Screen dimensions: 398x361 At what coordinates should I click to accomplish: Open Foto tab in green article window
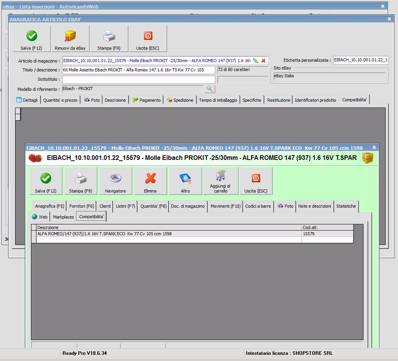tap(286, 206)
